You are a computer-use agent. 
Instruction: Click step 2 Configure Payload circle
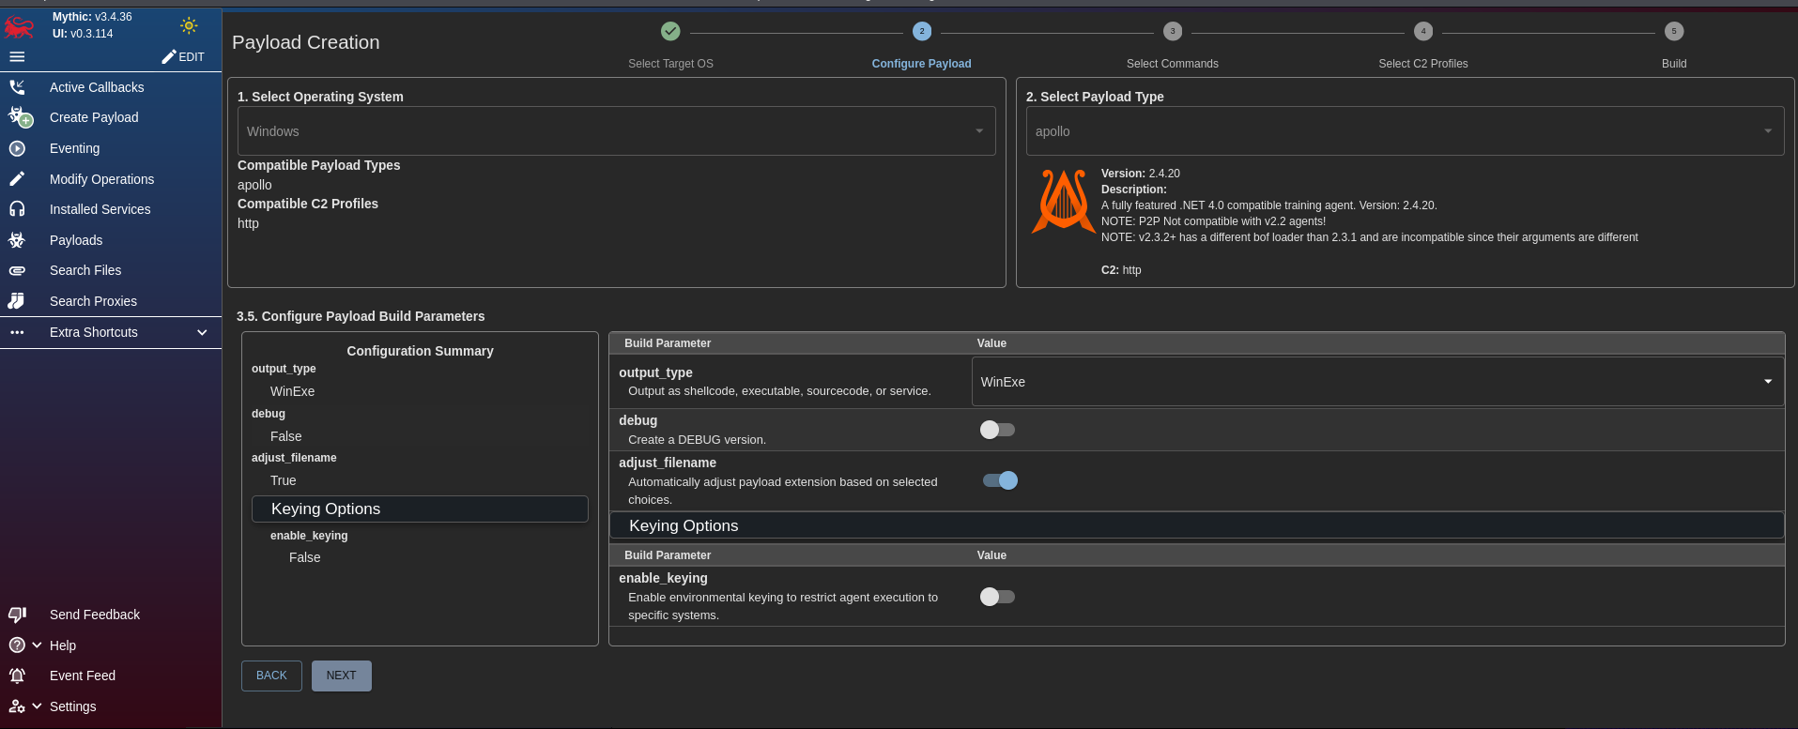coord(922,31)
